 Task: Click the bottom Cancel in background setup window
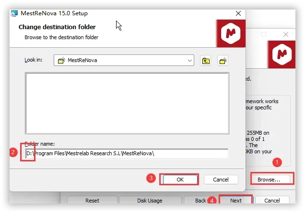pos(272,200)
